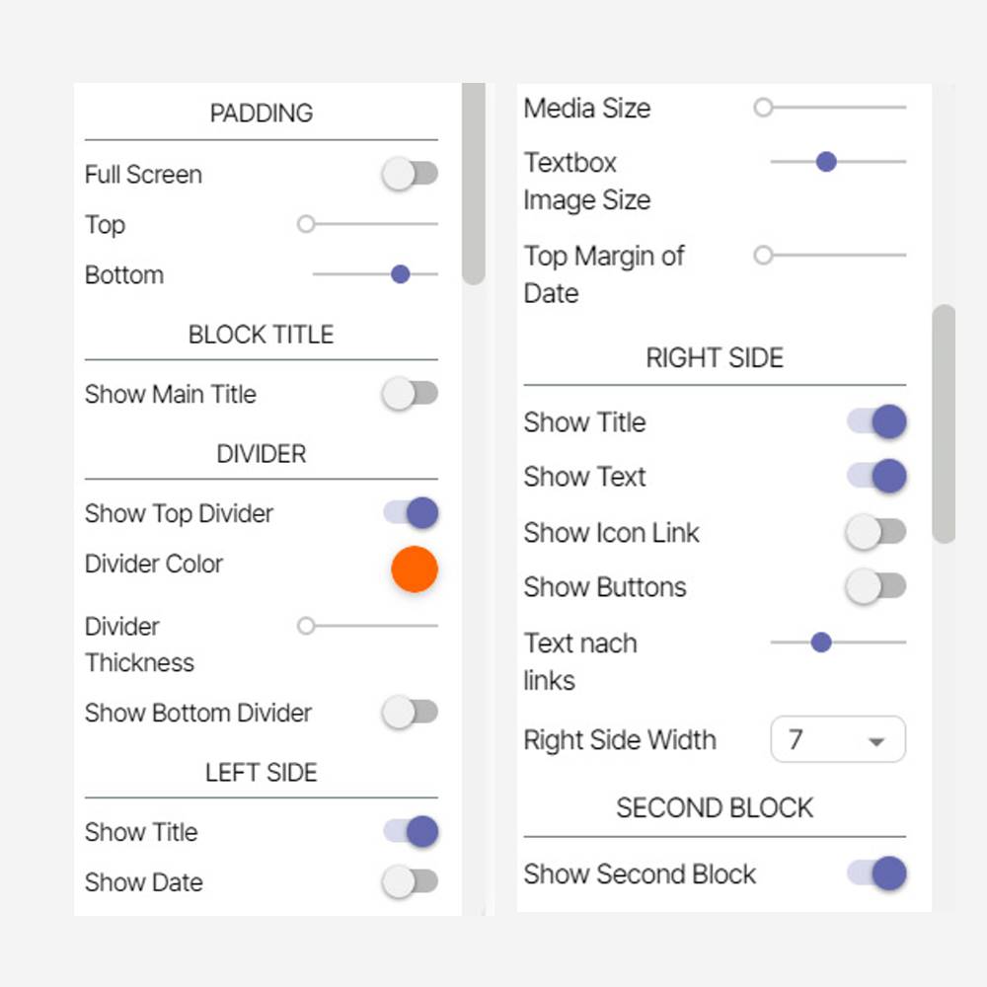Viewport: 987px width, 987px height.
Task: Toggle off Left Side Show Title
Action: (411, 832)
